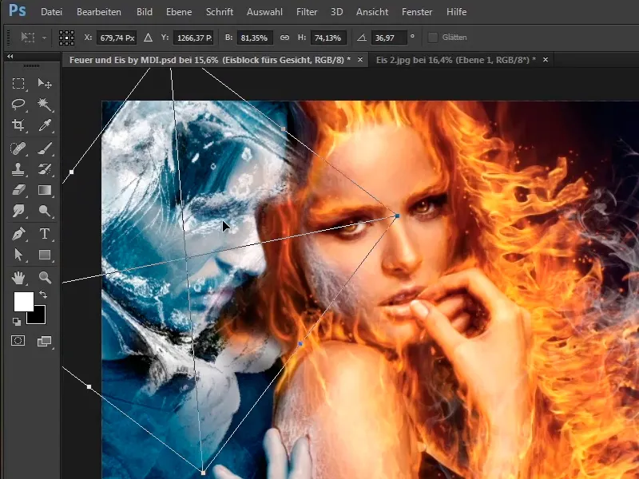Select the Brush tool
The image size is (639, 479).
point(45,148)
